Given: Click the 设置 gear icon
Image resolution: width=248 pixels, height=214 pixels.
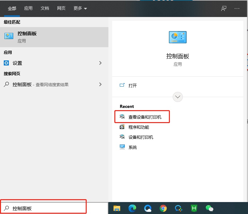Looking at the screenshot, I should (6, 63).
